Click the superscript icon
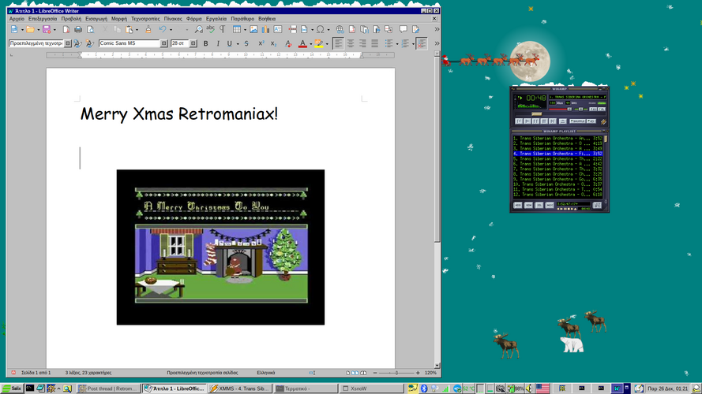The image size is (702, 394). click(x=261, y=44)
